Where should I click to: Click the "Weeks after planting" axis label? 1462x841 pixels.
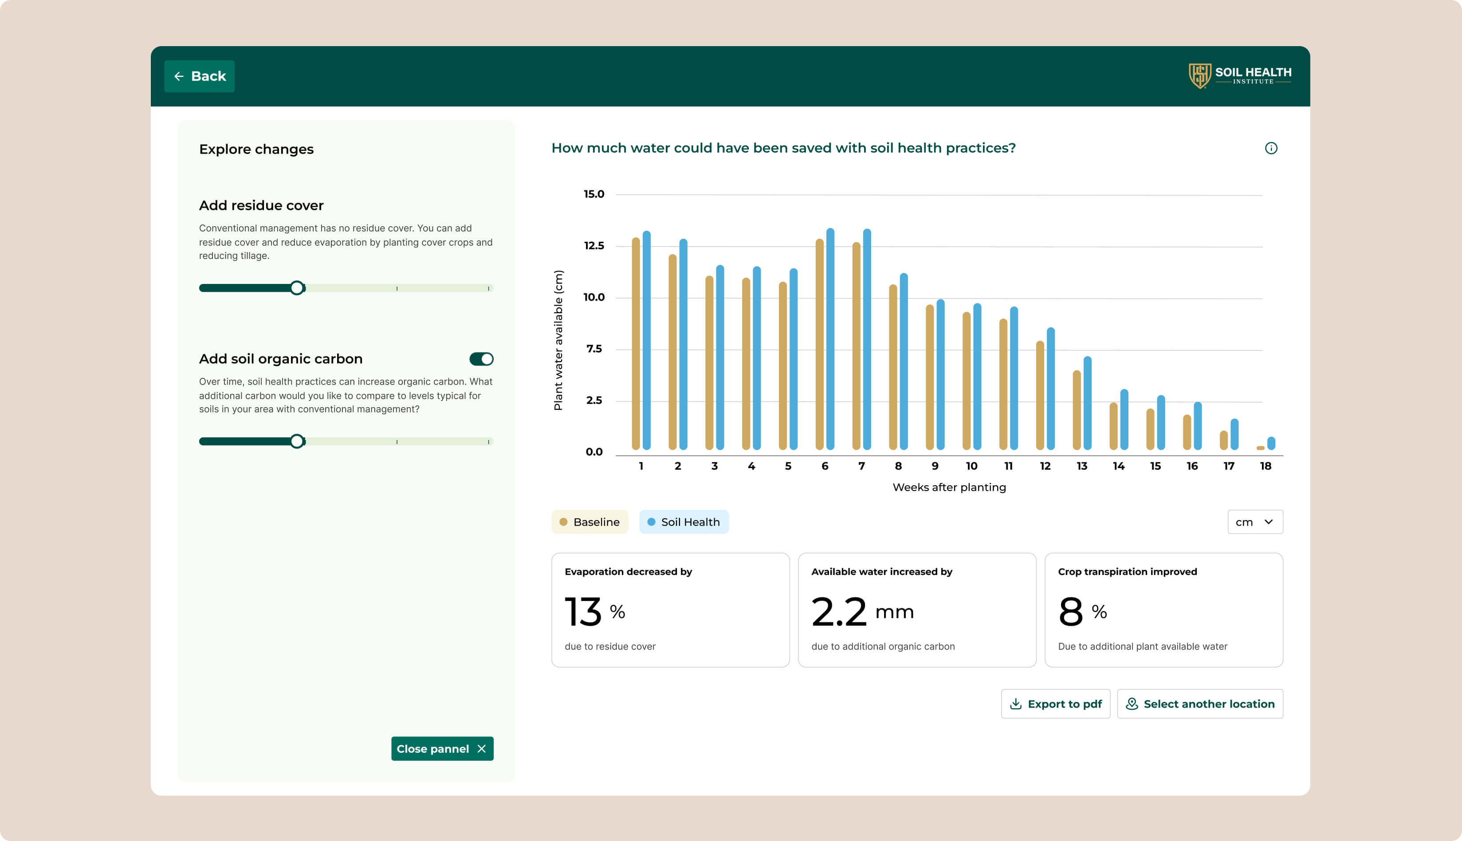coord(949,487)
